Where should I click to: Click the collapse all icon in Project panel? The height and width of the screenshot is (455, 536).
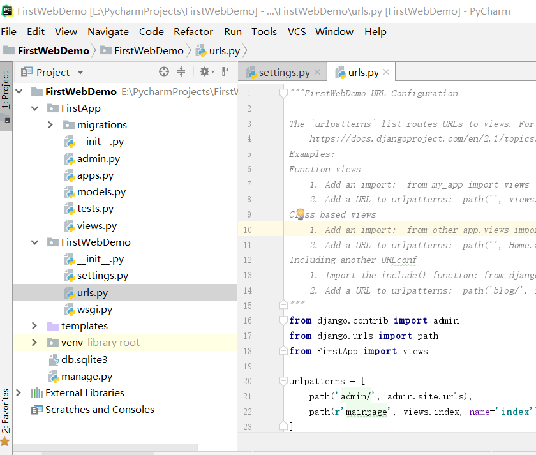click(181, 71)
